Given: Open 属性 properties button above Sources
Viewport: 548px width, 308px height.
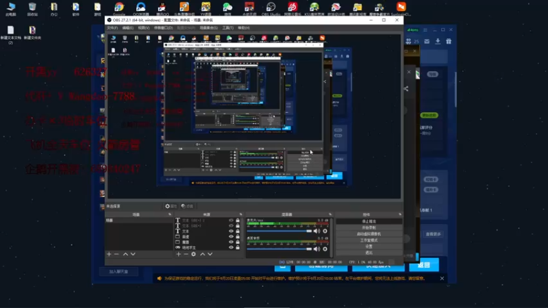Looking at the screenshot, I should 171,207.
